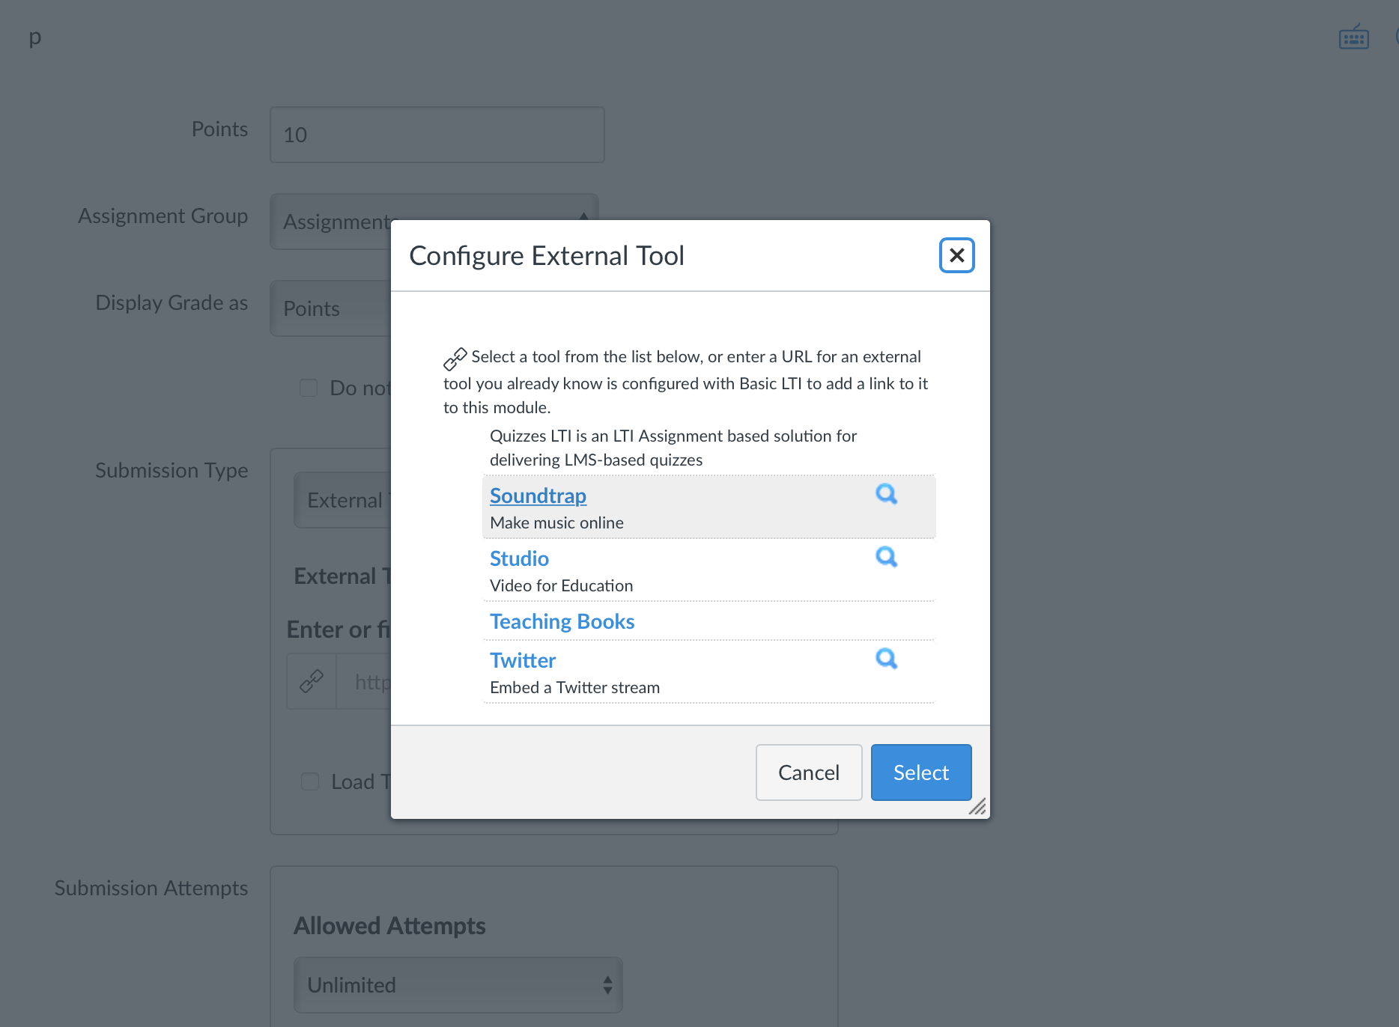Click the Quizzes LTI description text
Screen dimensions: 1399x1027
coord(673,448)
